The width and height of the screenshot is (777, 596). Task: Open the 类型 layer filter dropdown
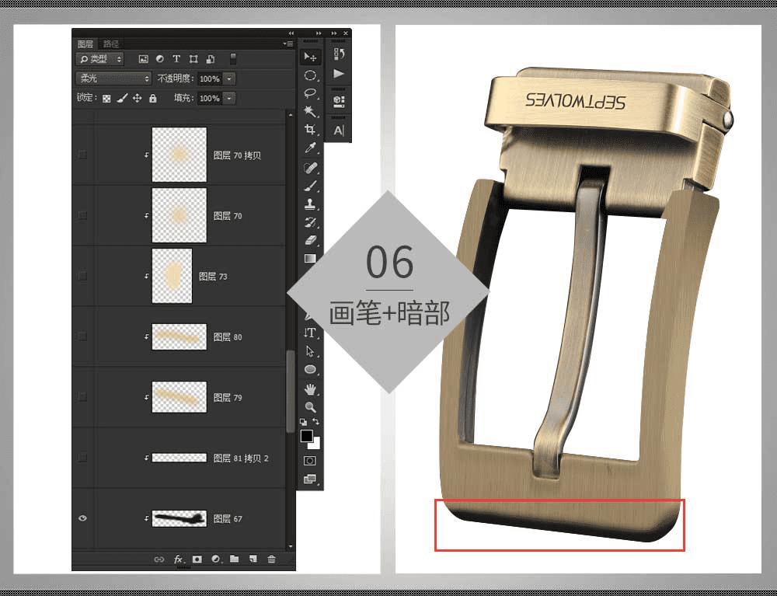pos(99,59)
